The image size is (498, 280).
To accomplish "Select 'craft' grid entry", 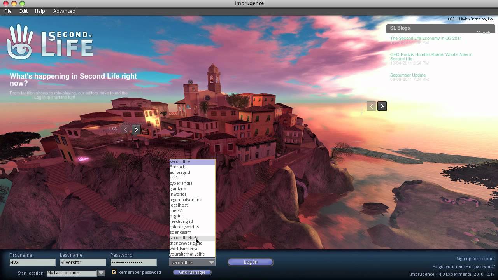I will point(192,178).
